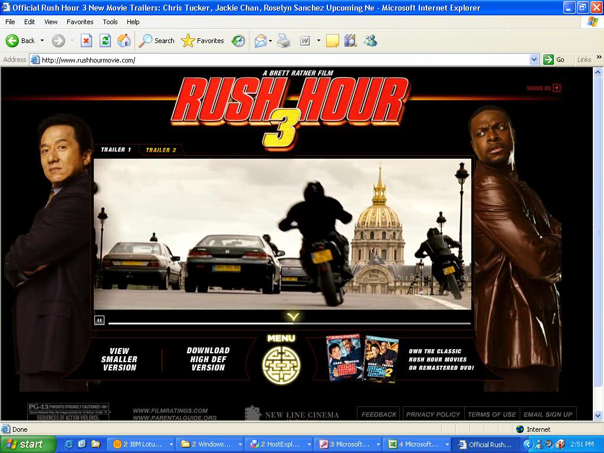The height and width of the screenshot is (453, 604).
Task: Stop loading with the Stop icon
Action: [x=86, y=41]
